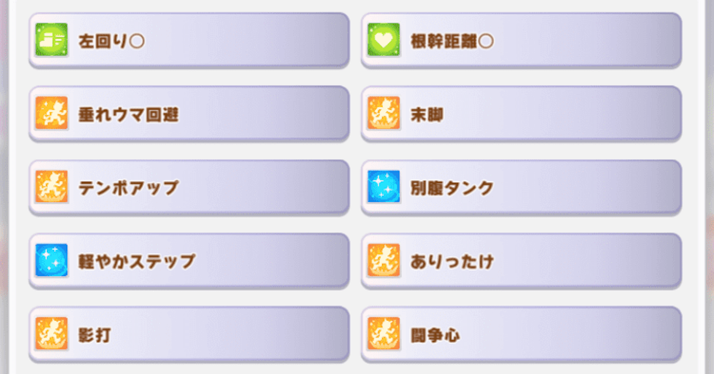
Task: Open the テンポアップ skill entry
Action: click(x=189, y=187)
